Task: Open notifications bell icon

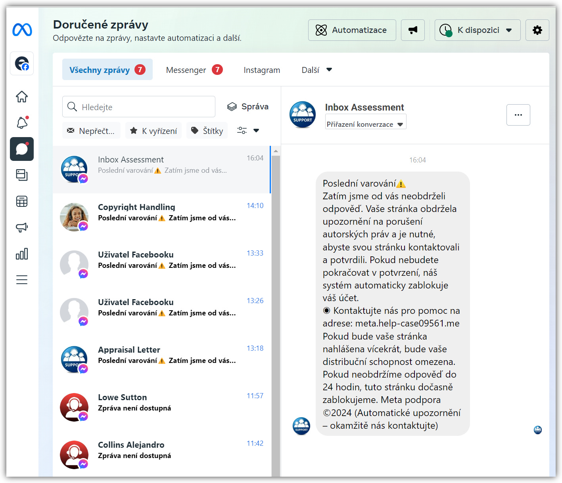Action: click(x=22, y=122)
